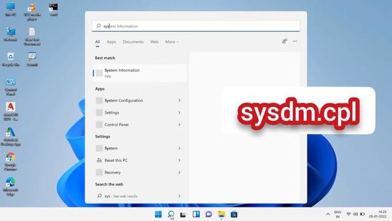392x221 pixels.
Task: Open Task View from the taskbar
Action: click(x=183, y=214)
